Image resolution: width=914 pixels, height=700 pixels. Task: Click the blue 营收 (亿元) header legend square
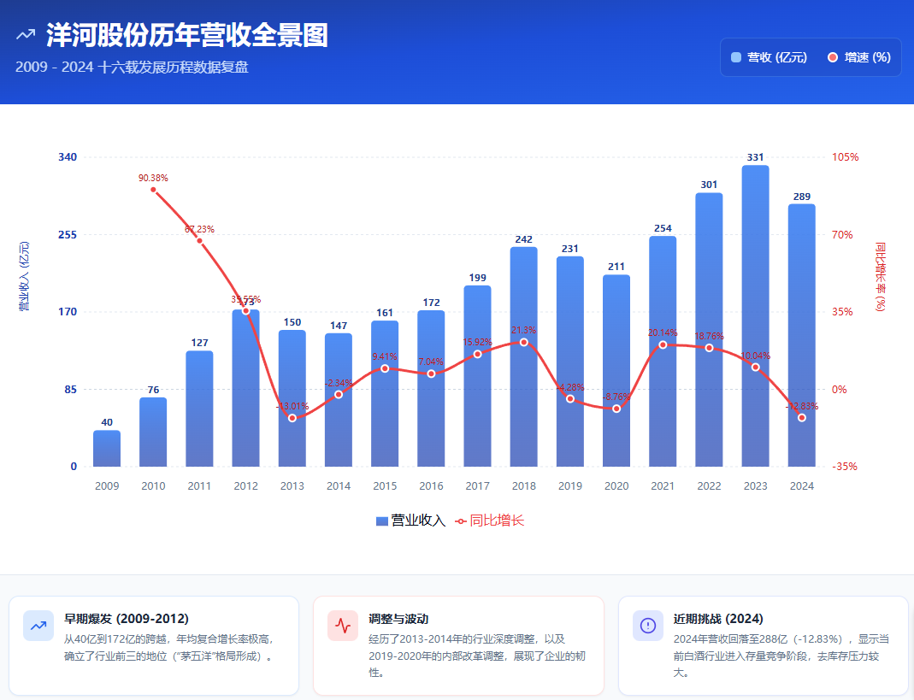(x=736, y=57)
